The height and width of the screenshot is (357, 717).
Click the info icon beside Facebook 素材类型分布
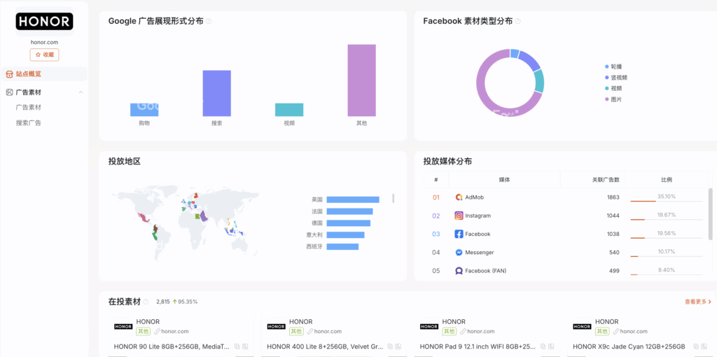point(518,21)
